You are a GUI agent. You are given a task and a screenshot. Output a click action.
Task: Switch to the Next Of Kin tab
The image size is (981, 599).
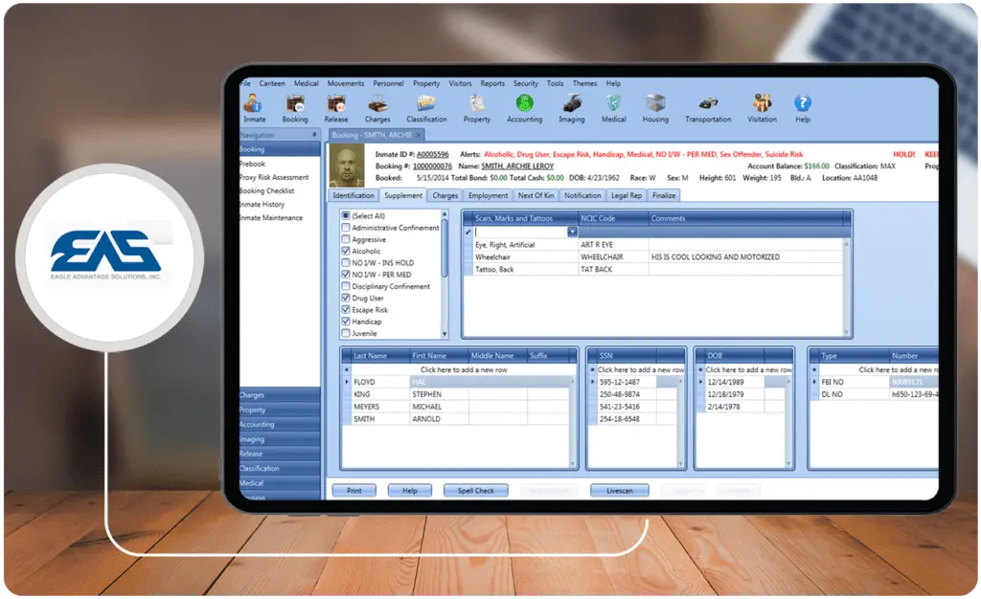coord(536,195)
